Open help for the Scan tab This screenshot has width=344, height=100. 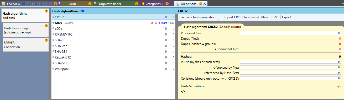[90, 4]
